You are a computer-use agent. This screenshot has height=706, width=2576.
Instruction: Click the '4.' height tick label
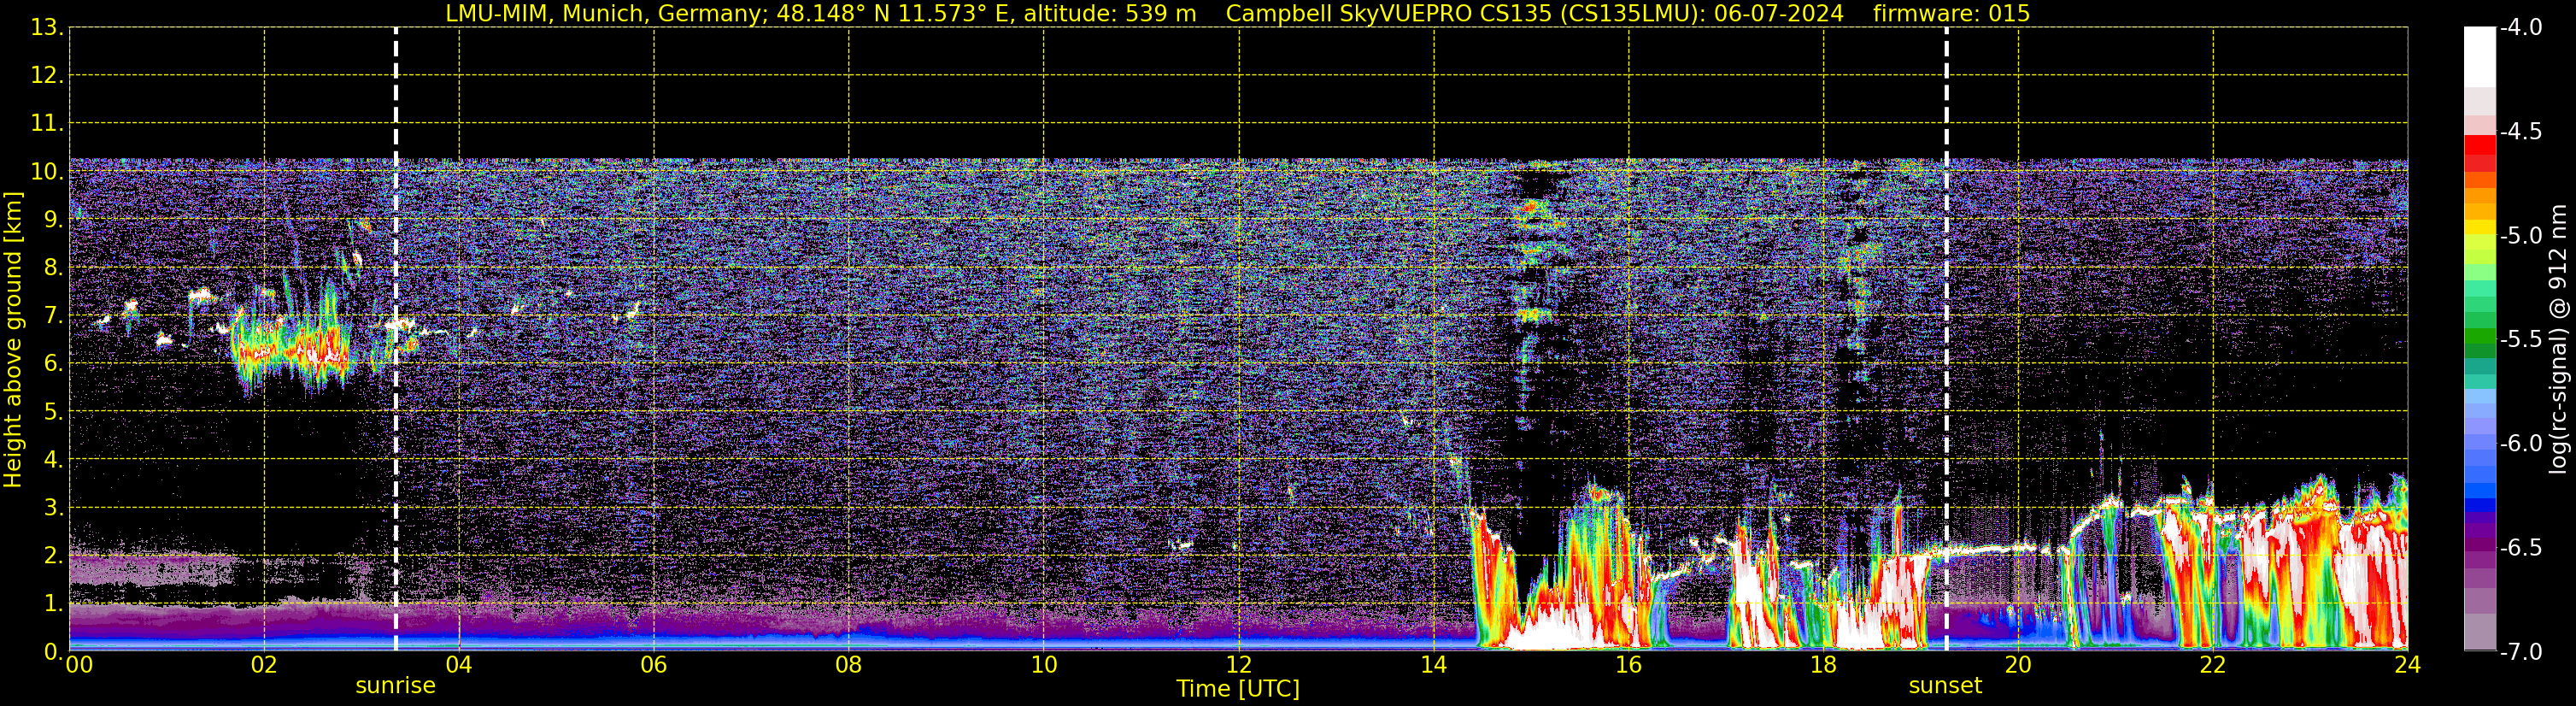click(54, 460)
